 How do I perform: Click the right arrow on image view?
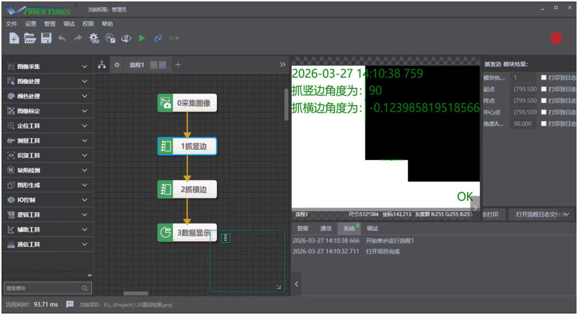coord(475,208)
